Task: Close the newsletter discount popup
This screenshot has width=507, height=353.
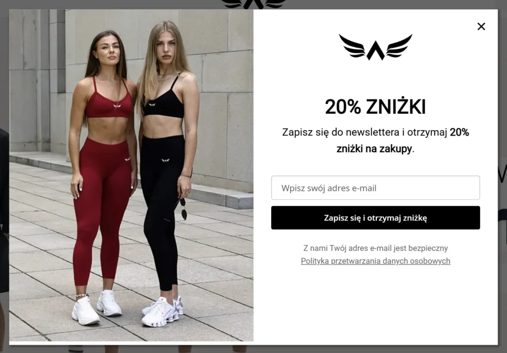Action: (x=481, y=27)
